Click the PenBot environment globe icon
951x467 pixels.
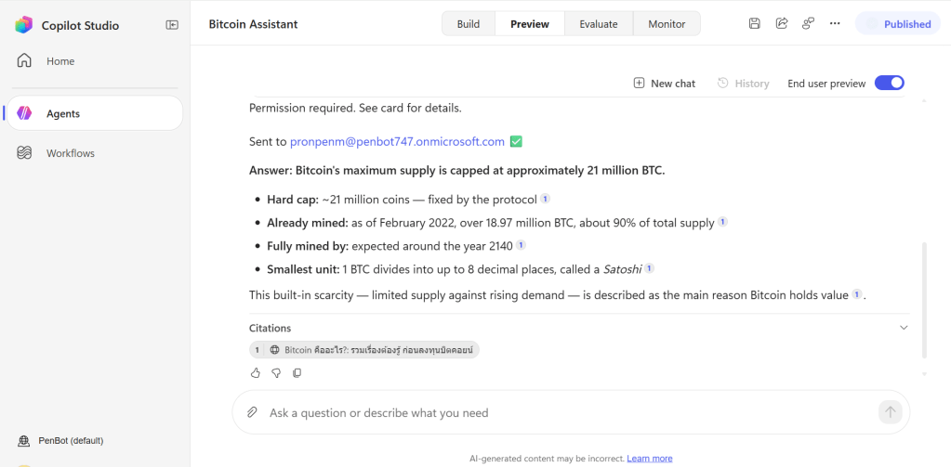[x=24, y=441]
